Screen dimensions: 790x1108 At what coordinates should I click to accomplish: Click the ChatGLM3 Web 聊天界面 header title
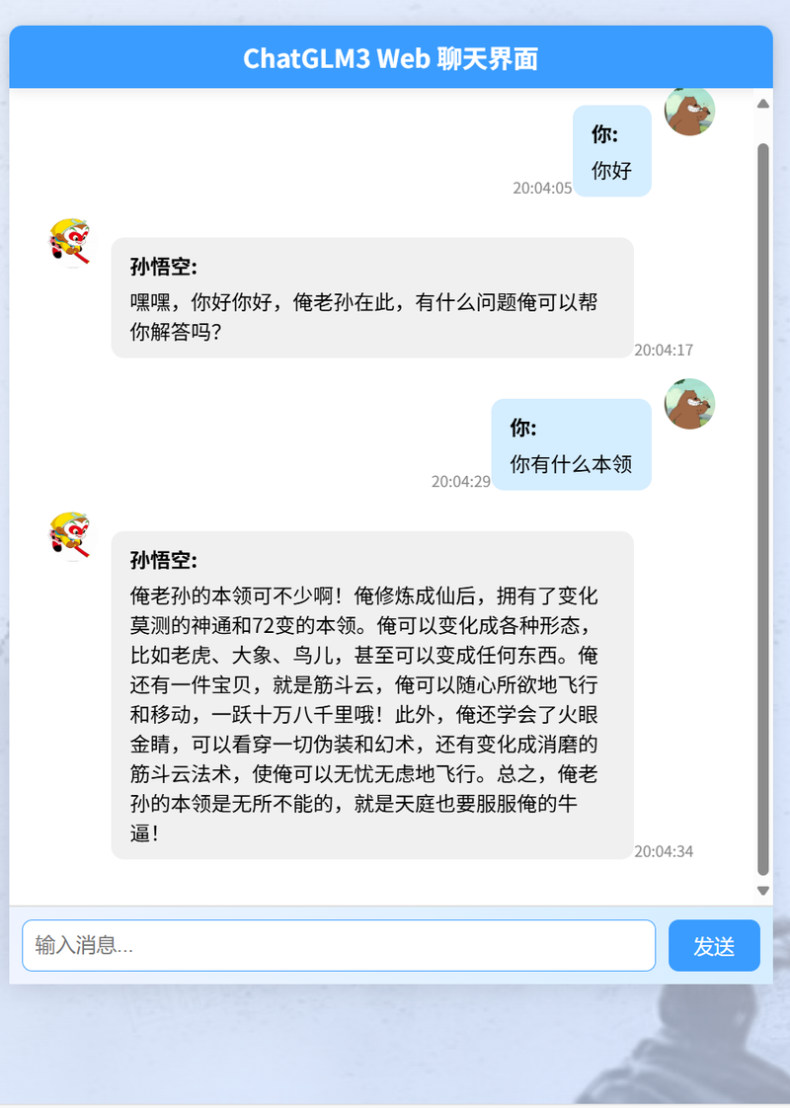(x=391, y=58)
